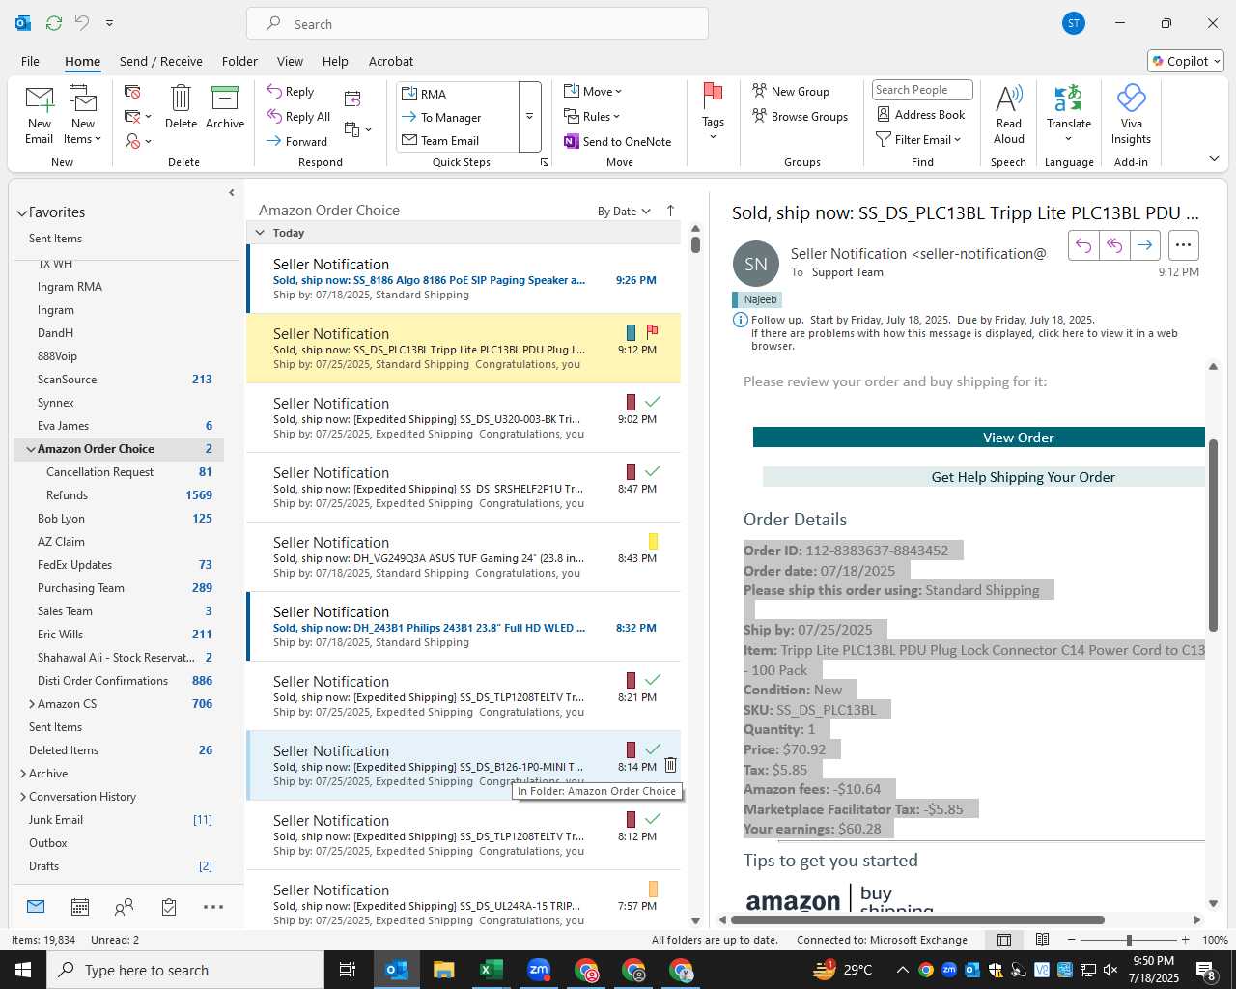Open the Rules dropdown
The image size is (1236, 989).
tap(592, 116)
